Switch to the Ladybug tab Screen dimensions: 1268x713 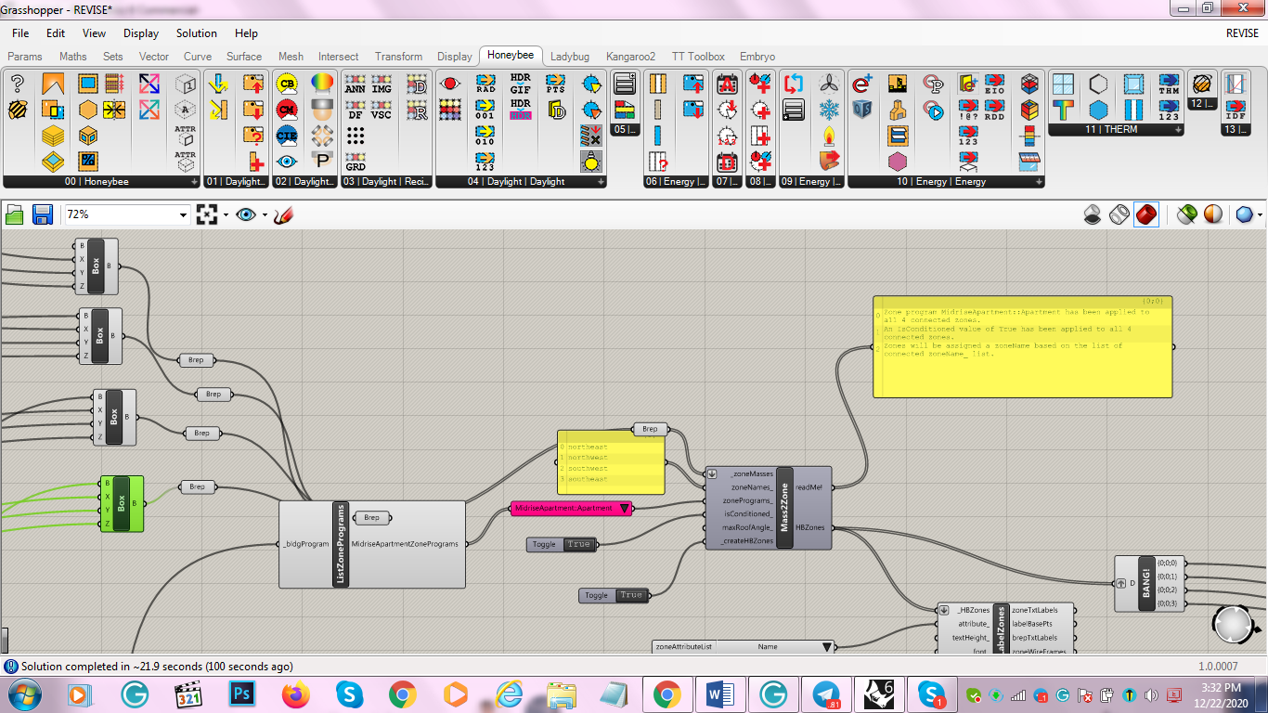[x=570, y=56]
